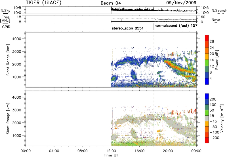The height and width of the screenshot is (157, 227).
Task: Click the 'Freq. [MHz]' label
Action: (5, 19)
